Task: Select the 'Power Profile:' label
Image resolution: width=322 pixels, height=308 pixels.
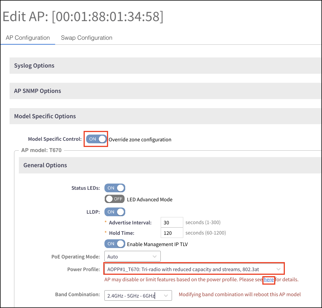Action: [84, 269]
